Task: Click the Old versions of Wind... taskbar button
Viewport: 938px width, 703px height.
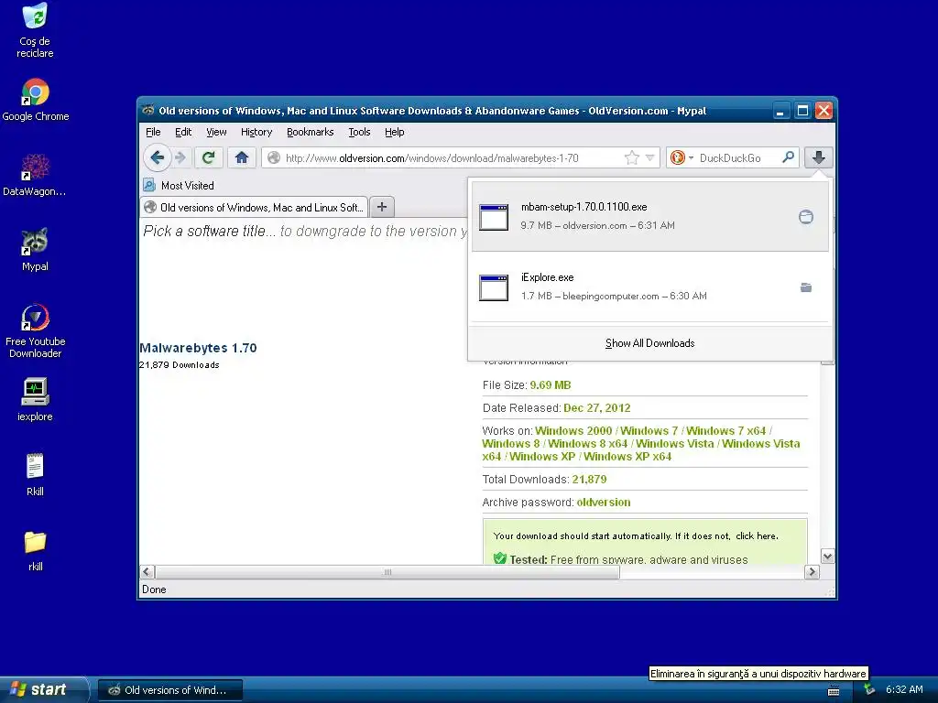Action: pyautogui.click(x=170, y=690)
